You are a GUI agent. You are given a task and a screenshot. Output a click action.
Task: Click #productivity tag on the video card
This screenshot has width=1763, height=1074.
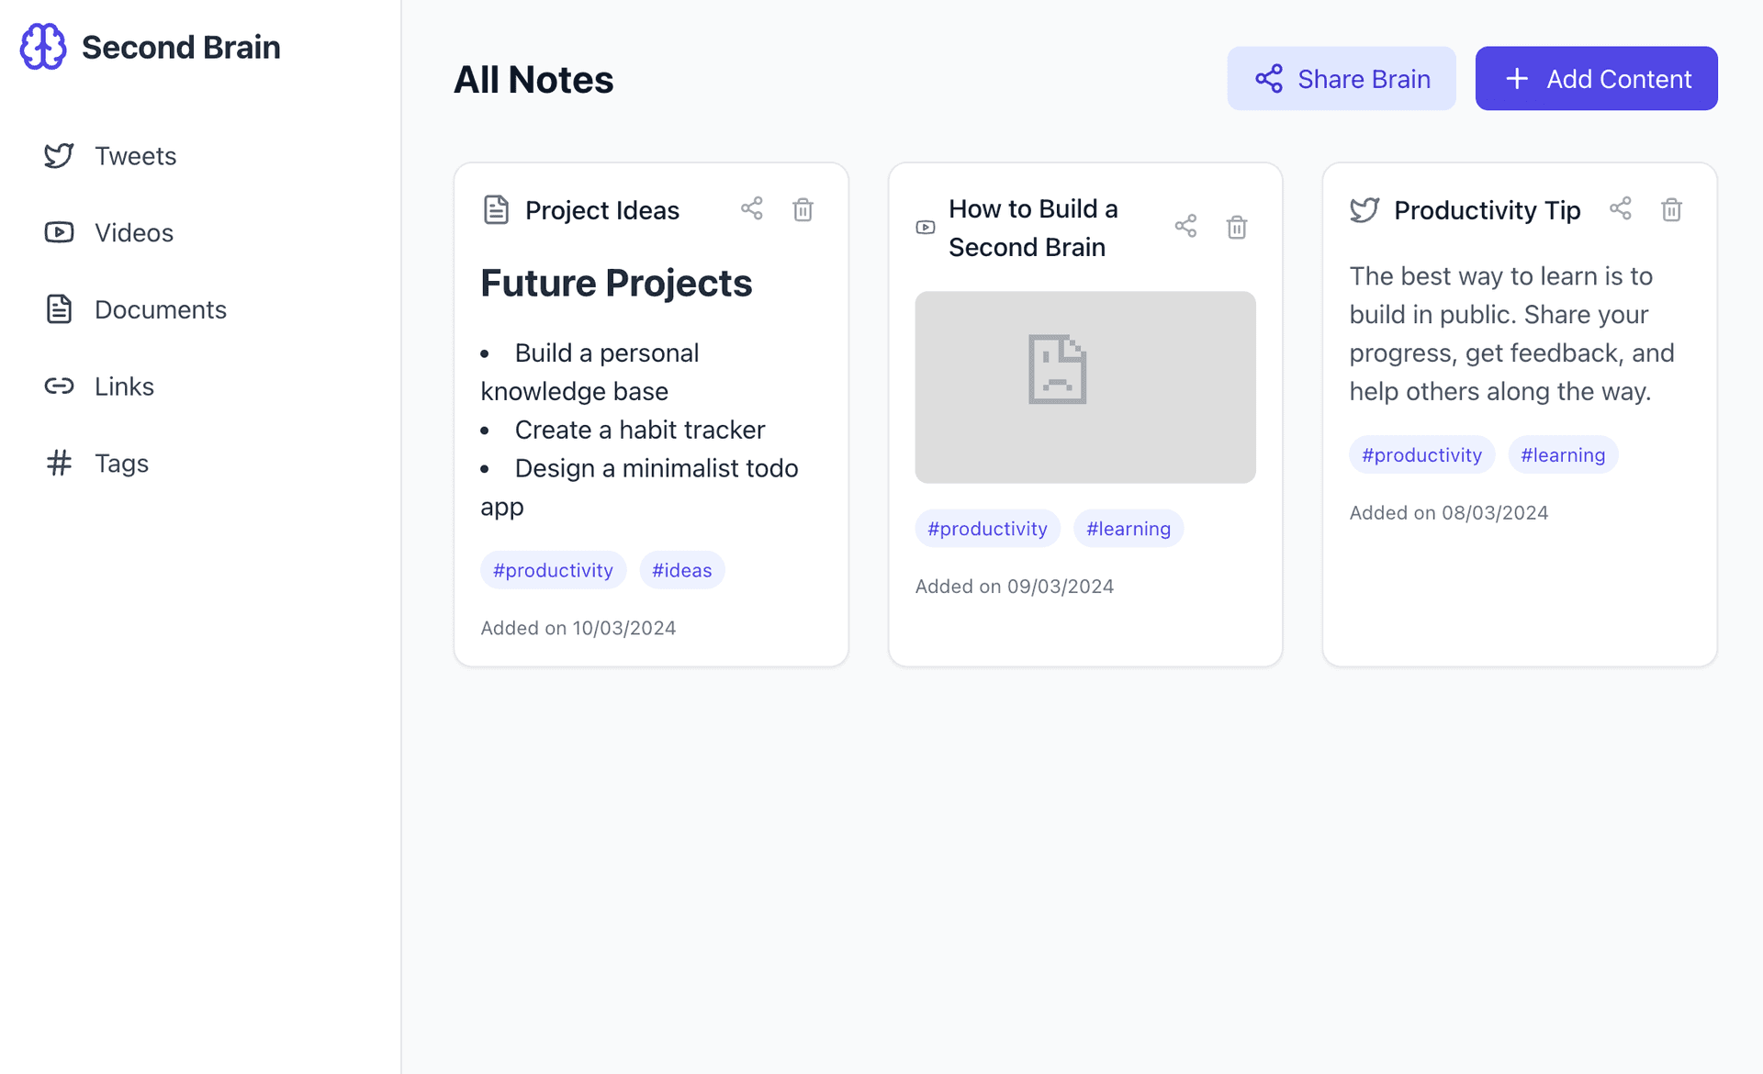pos(987,529)
